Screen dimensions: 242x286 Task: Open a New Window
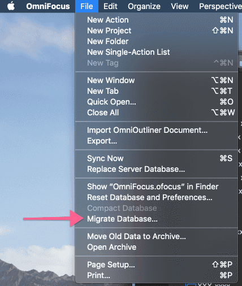pos(157,80)
